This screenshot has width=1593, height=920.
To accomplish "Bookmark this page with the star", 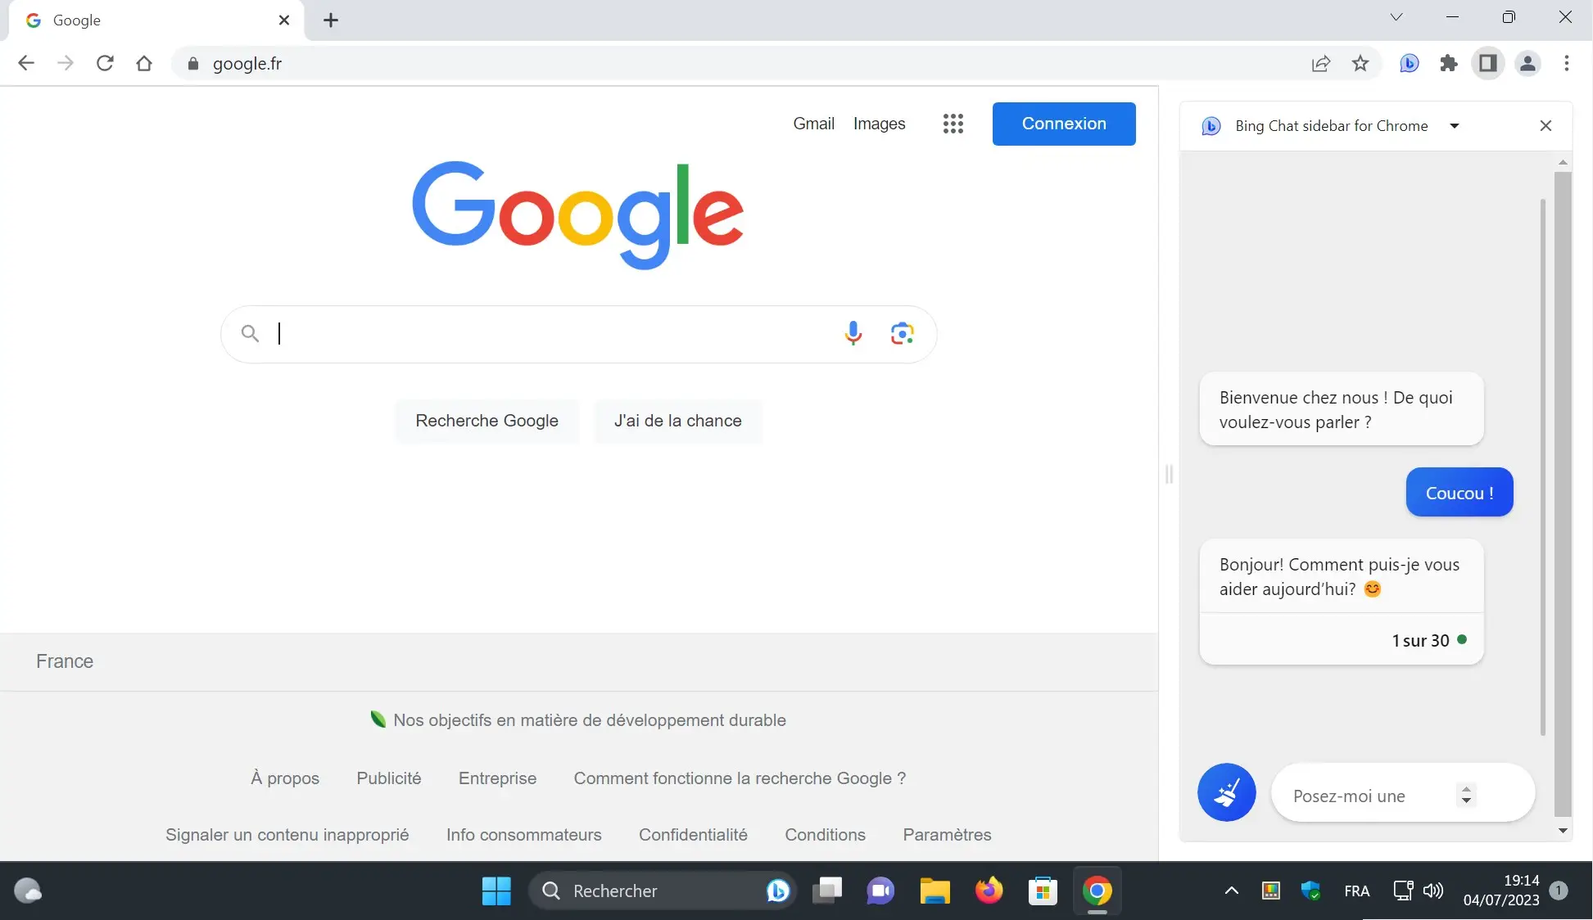I will coord(1360,63).
